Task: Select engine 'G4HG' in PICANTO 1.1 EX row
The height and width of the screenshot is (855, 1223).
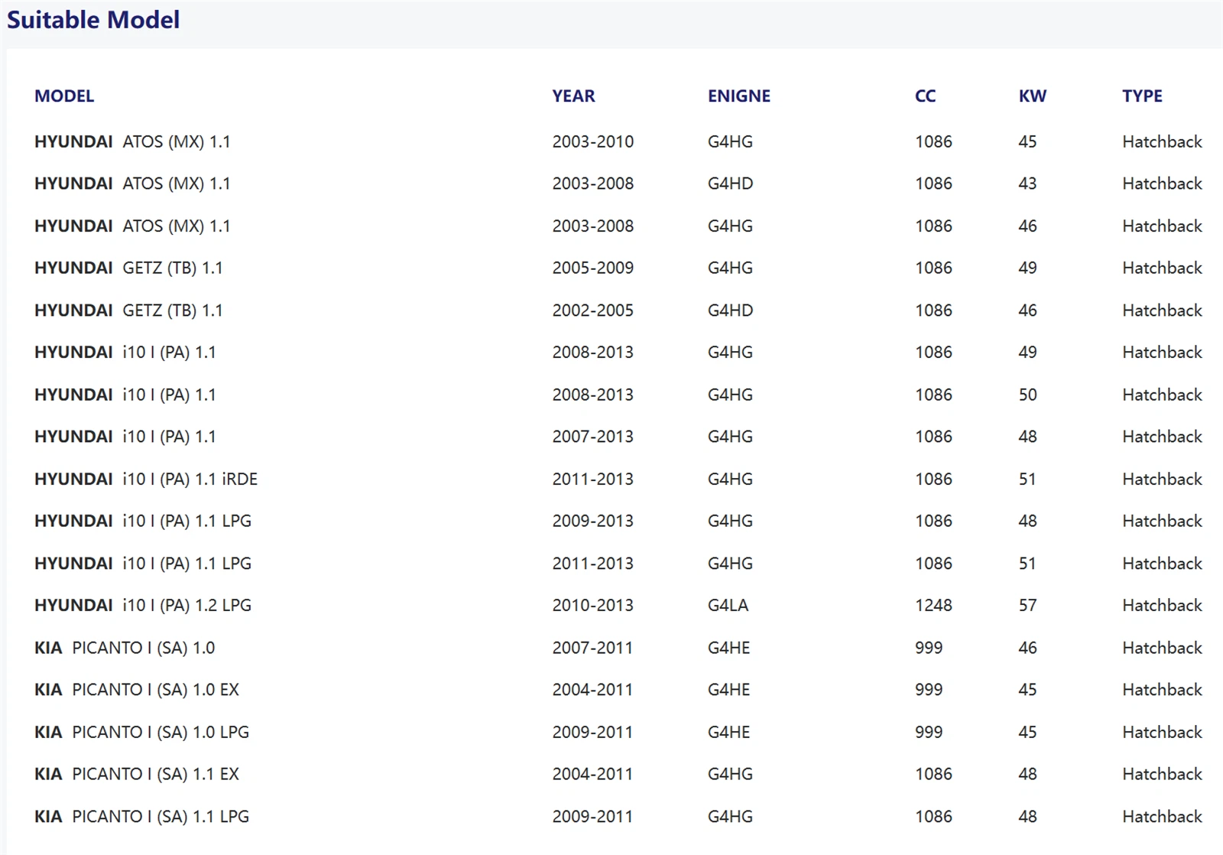Action: click(x=730, y=774)
